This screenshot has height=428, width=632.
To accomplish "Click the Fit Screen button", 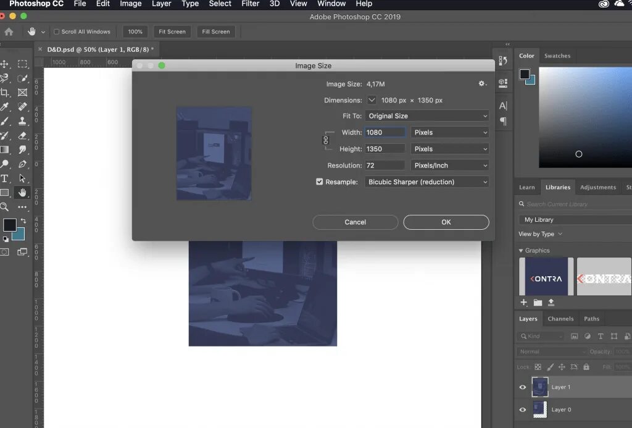I will coord(172,31).
